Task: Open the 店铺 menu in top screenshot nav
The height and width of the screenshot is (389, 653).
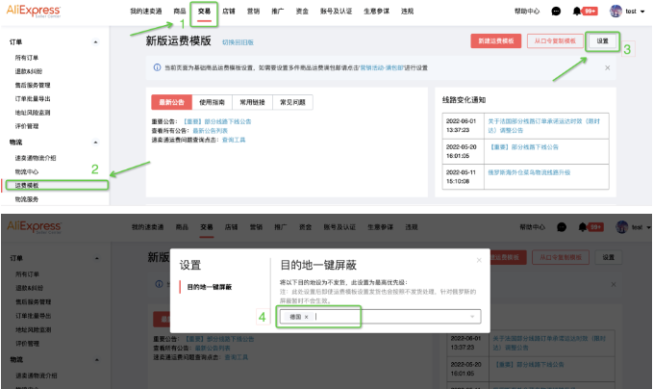Action: [229, 12]
